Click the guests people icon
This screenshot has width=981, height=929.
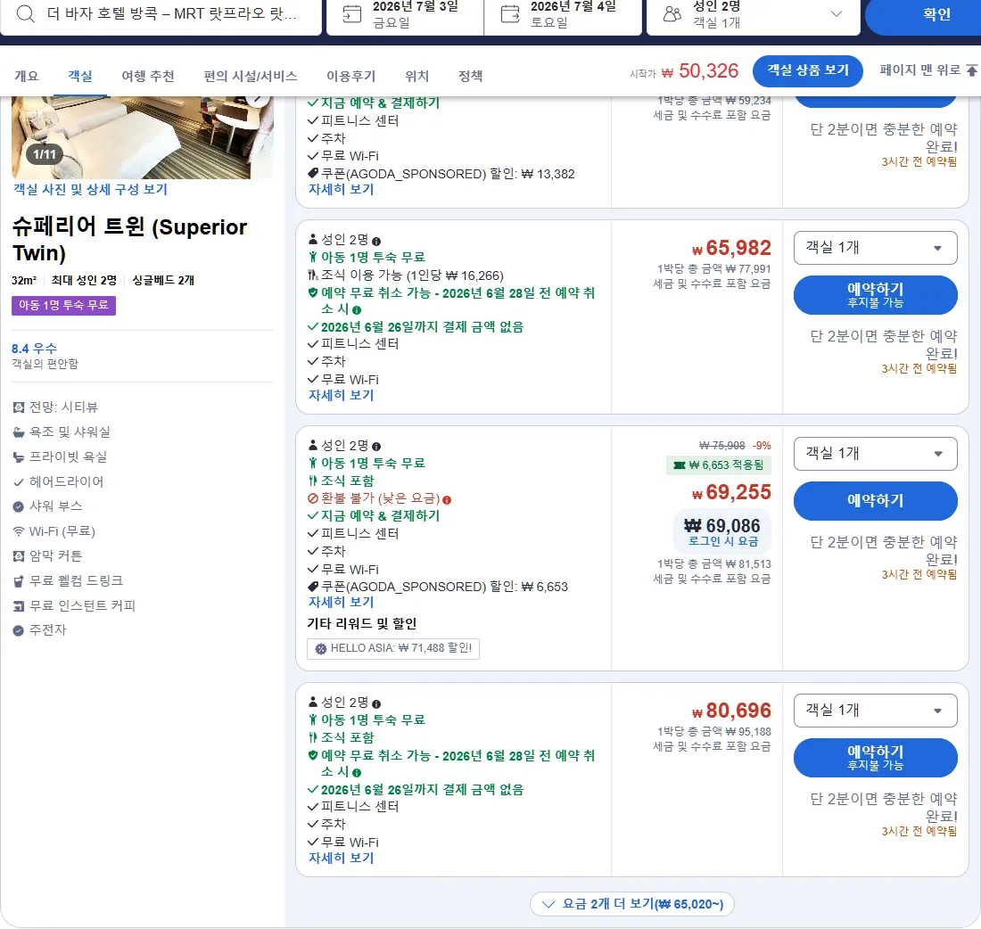coord(672,13)
